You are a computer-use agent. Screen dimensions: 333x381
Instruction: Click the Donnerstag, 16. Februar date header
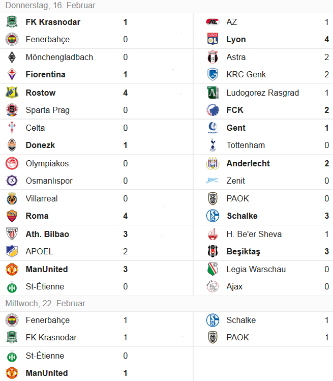50,6
